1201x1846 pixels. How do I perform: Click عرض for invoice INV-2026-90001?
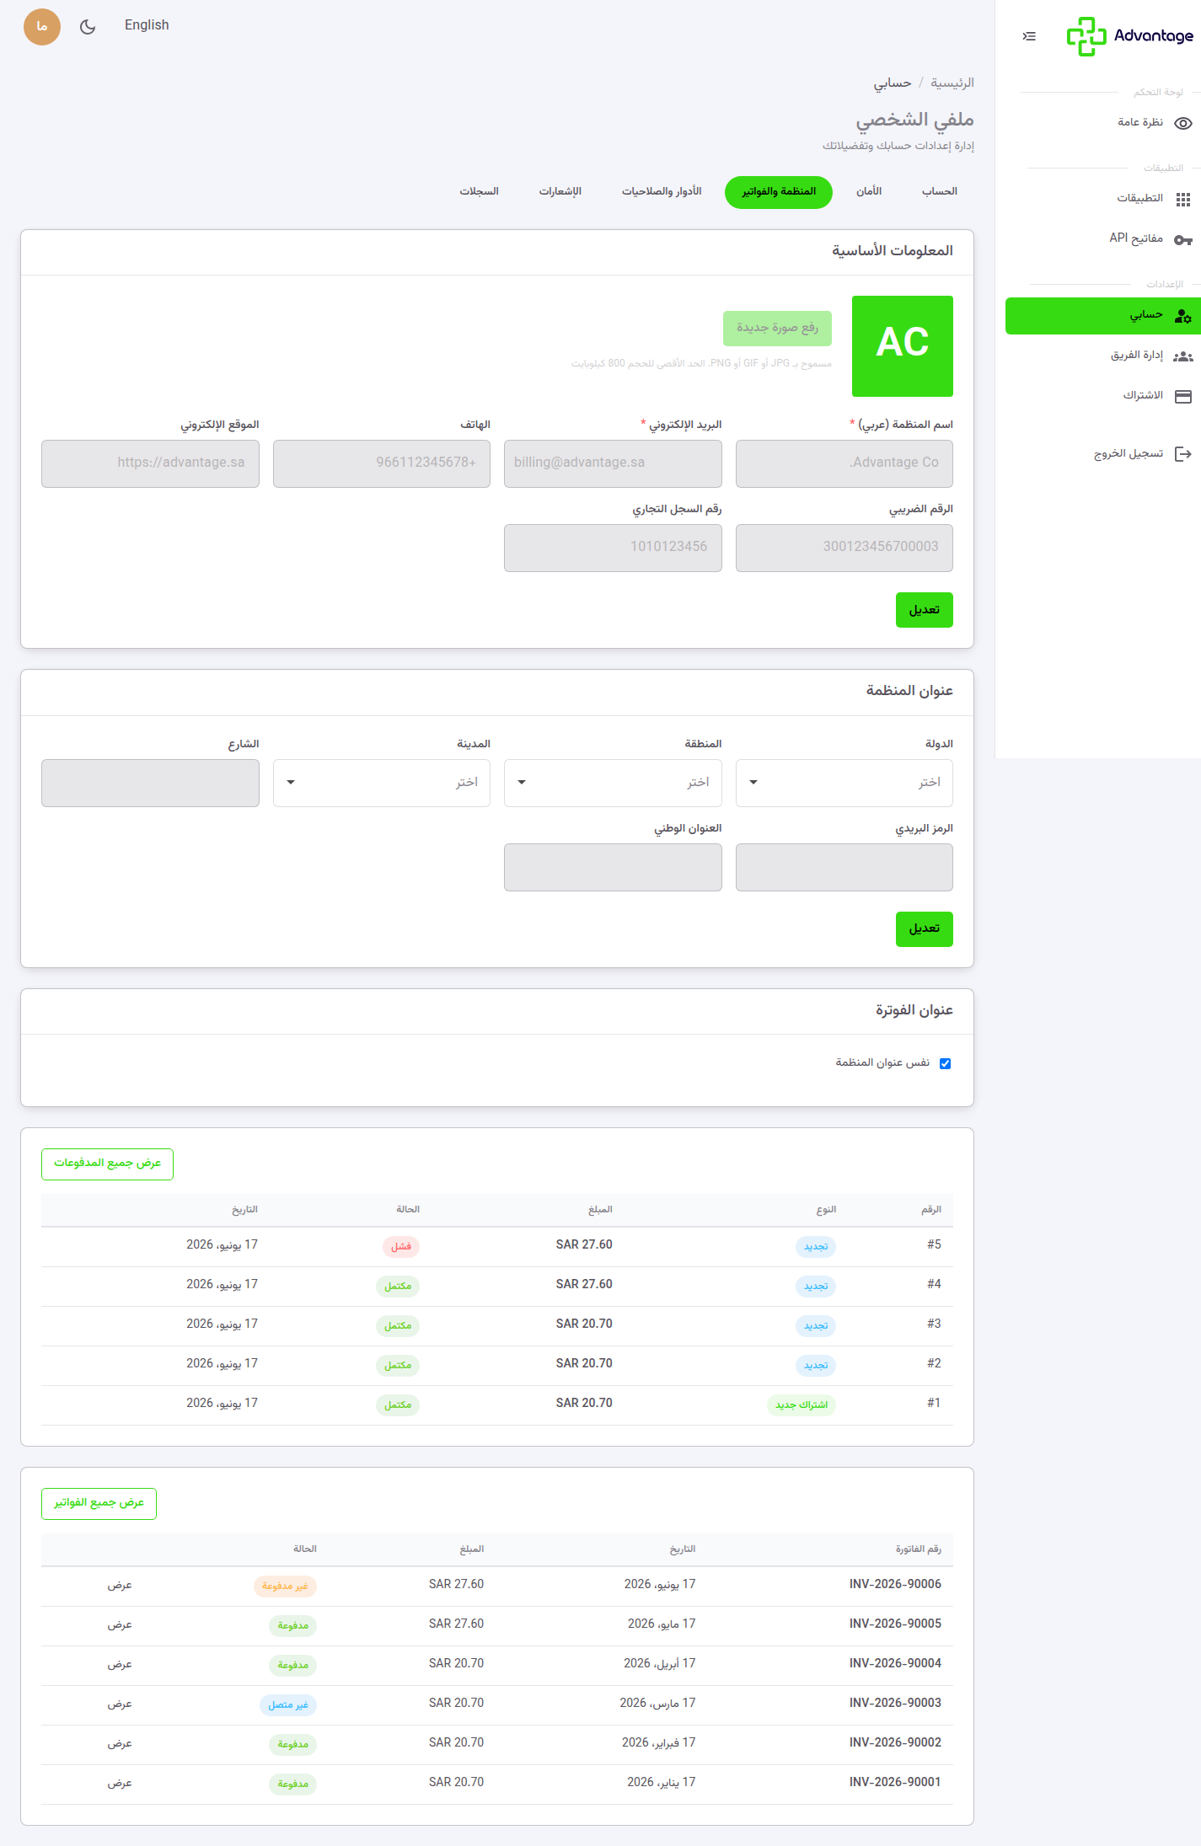120,1784
